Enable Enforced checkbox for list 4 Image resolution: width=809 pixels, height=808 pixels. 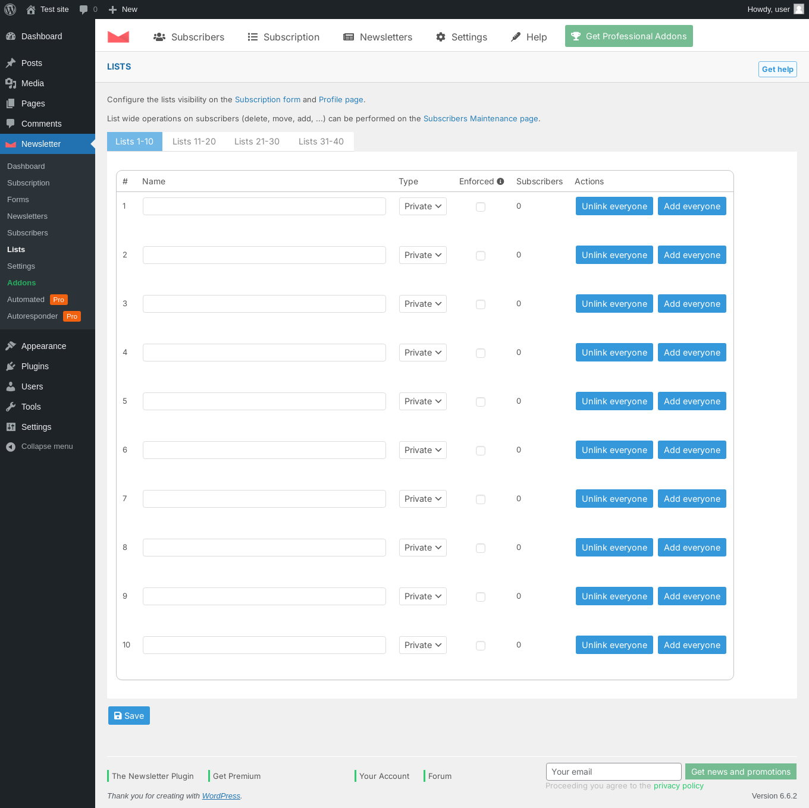(x=481, y=353)
